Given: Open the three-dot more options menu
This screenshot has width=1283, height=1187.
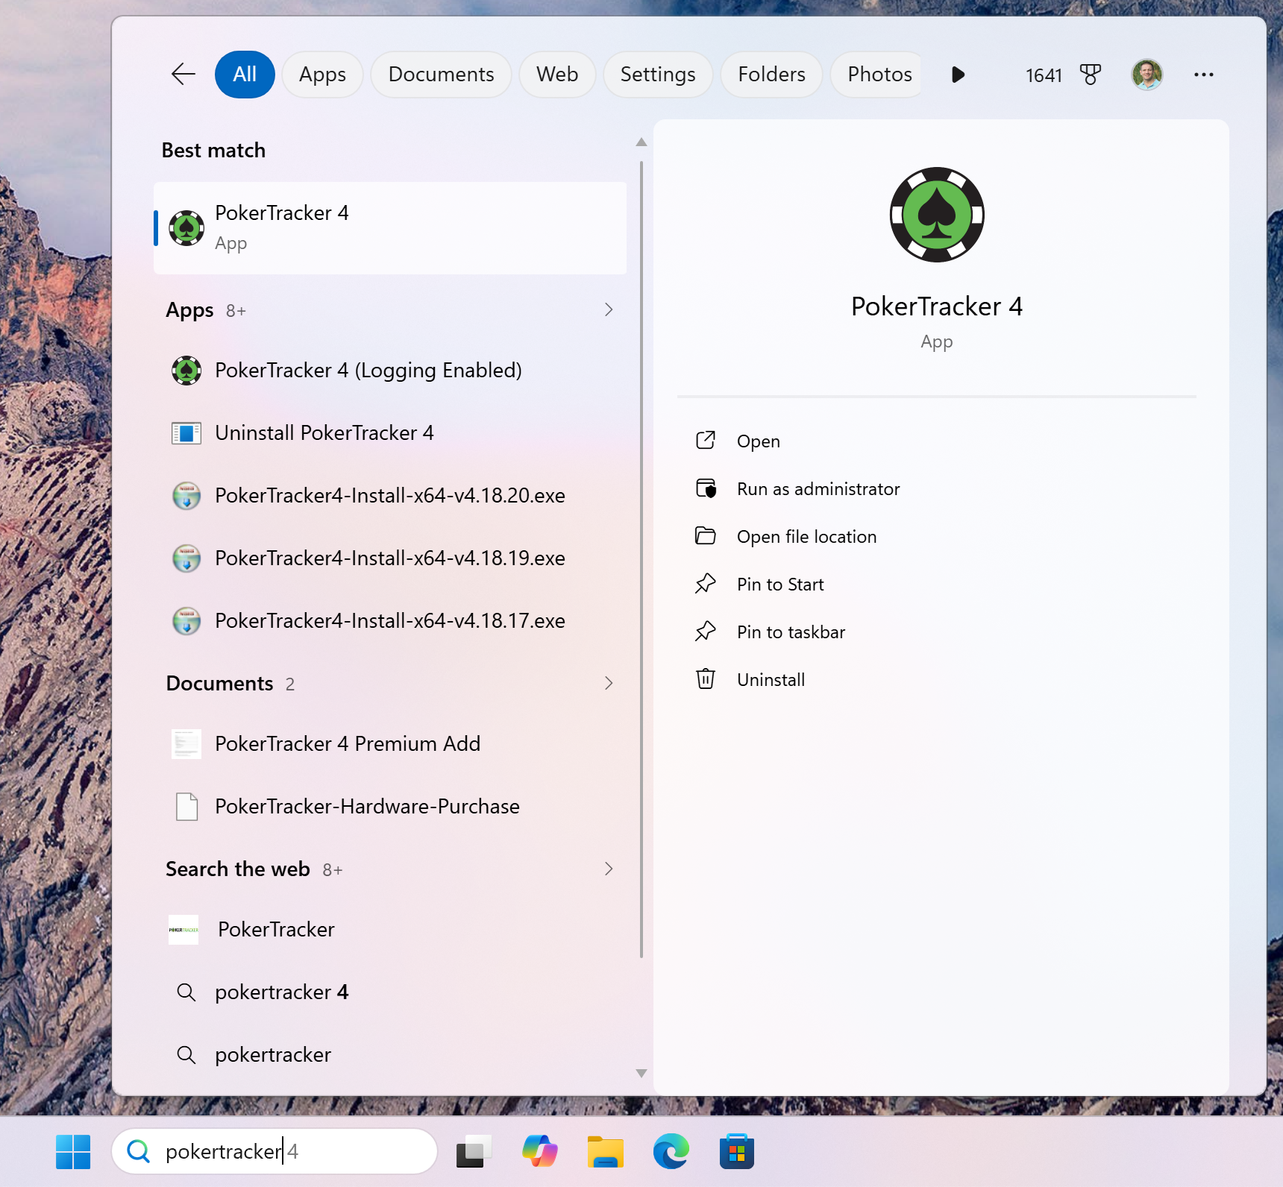Looking at the screenshot, I should (x=1203, y=75).
